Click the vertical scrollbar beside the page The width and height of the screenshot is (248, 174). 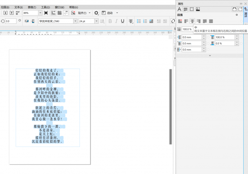click(171, 106)
